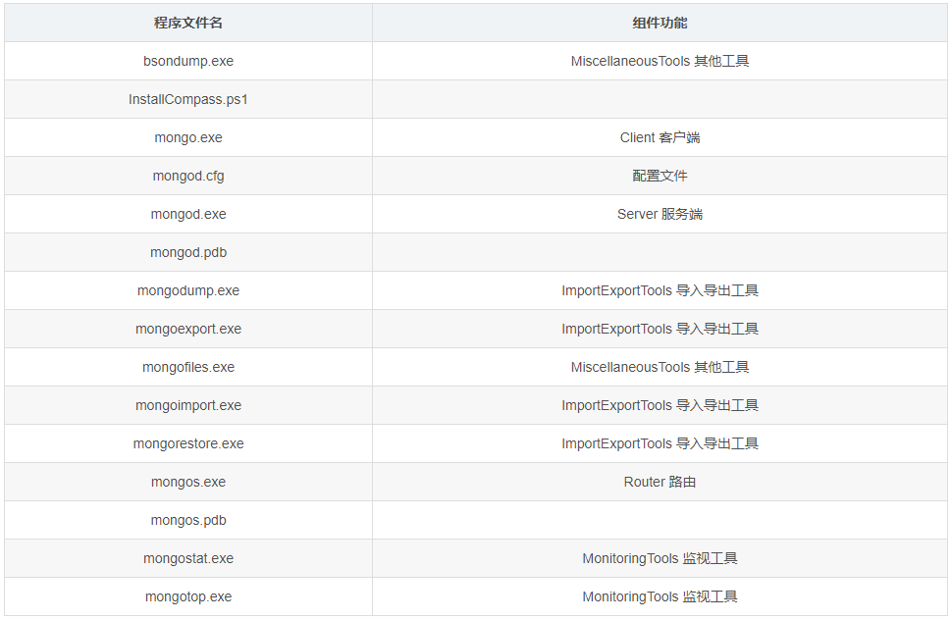This screenshot has width=951, height=620.
Task: Click the mongod.exe file name
Action: coord(188,214)
